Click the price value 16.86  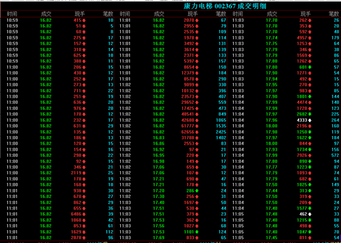[x=159, y=143]
